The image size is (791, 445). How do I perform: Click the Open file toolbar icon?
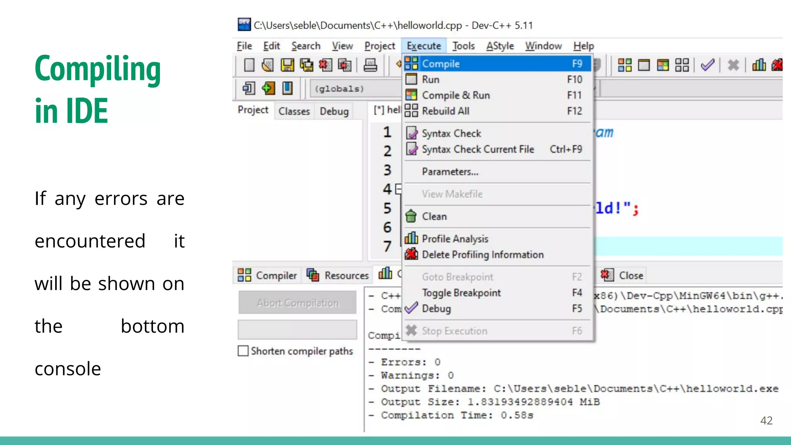(x=268, y=65)
